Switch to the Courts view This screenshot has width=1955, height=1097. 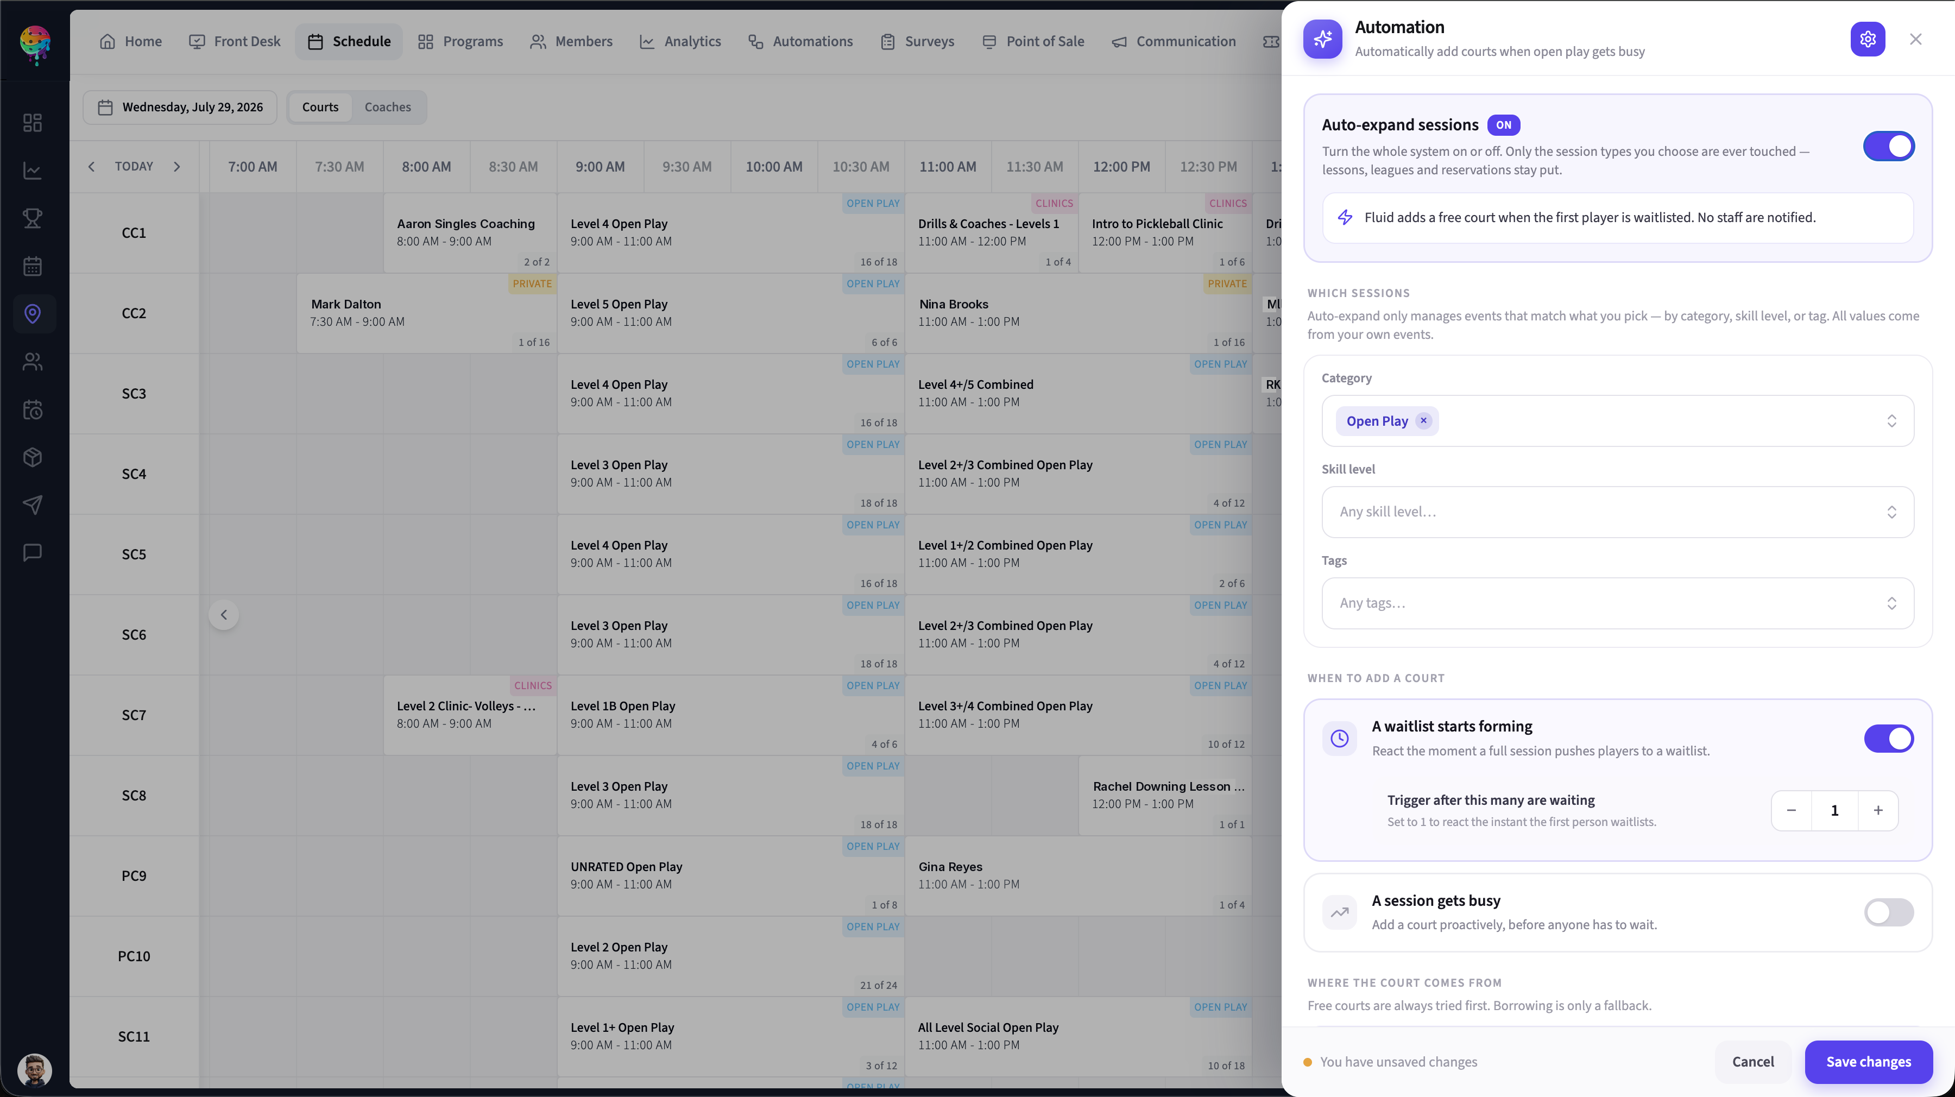320,107
